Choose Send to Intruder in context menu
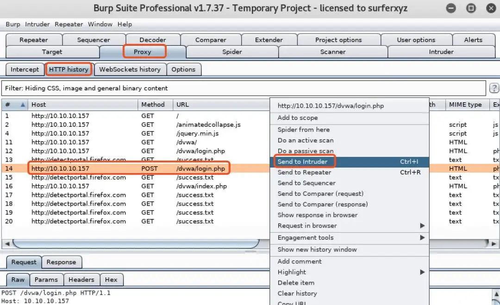Image resolution: width=500 pixels, height=305 pixels. 349,162
